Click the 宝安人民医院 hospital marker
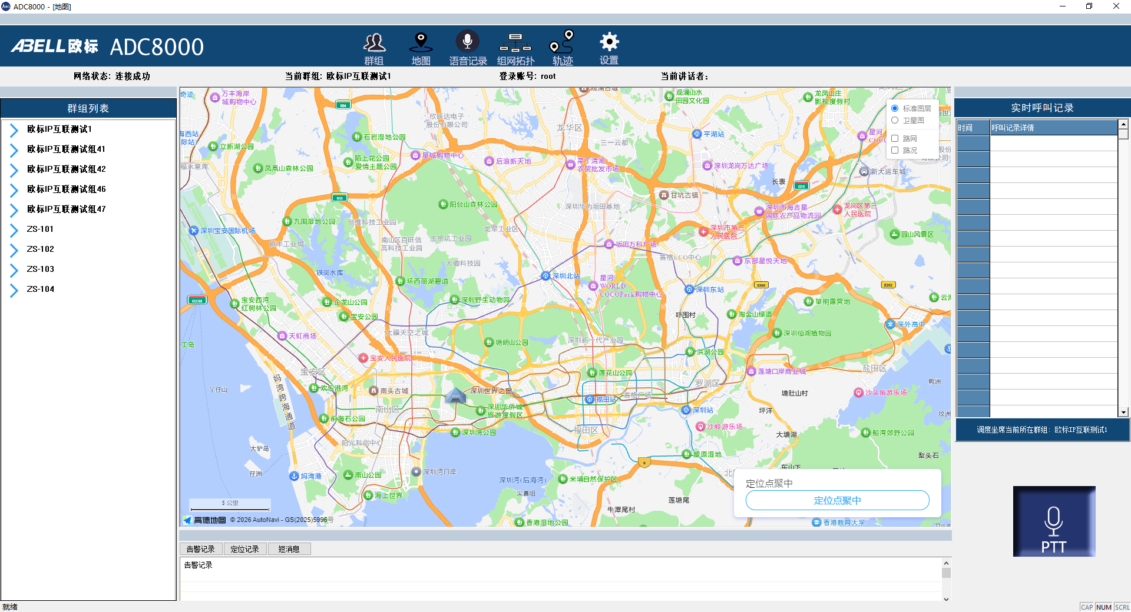Viewport: 1131px width, 612px height. (x=363, y=358)
